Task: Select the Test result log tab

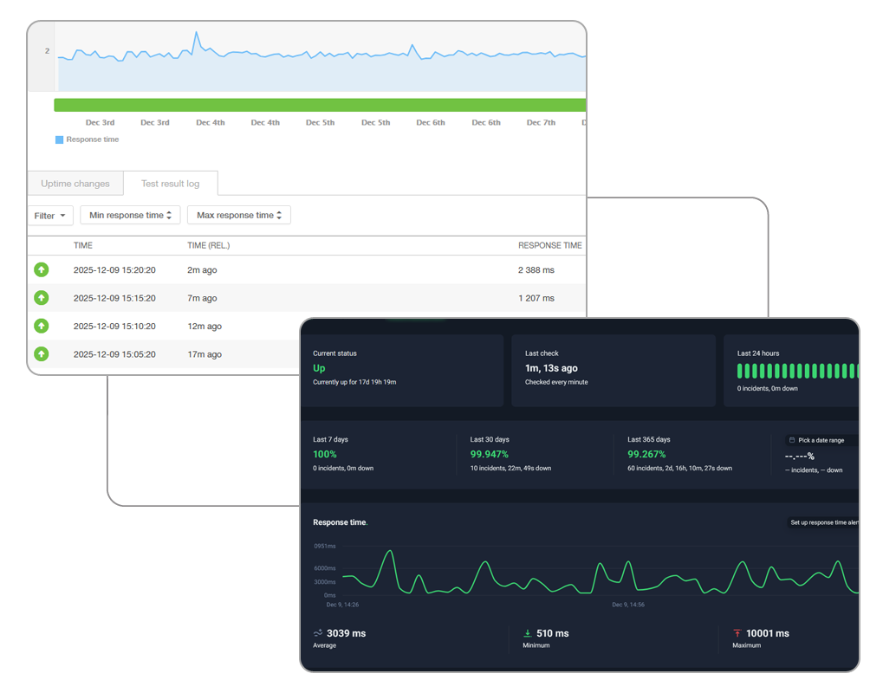Action: pyautogui.click(x=171, y=184)
